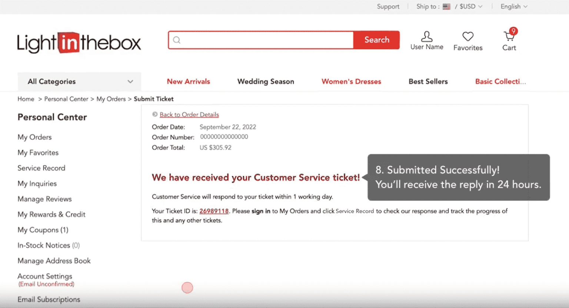Open ticket ID 26989118 link
This screenshot has width=569, height=308.
pos(214,211)
